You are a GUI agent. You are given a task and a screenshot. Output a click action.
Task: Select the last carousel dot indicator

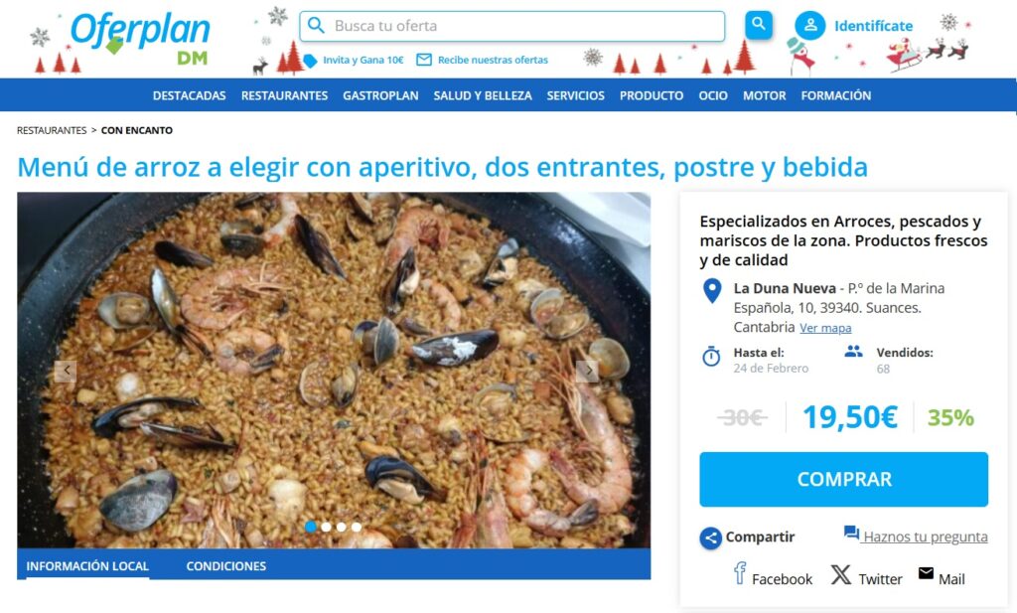coord(357,527)
